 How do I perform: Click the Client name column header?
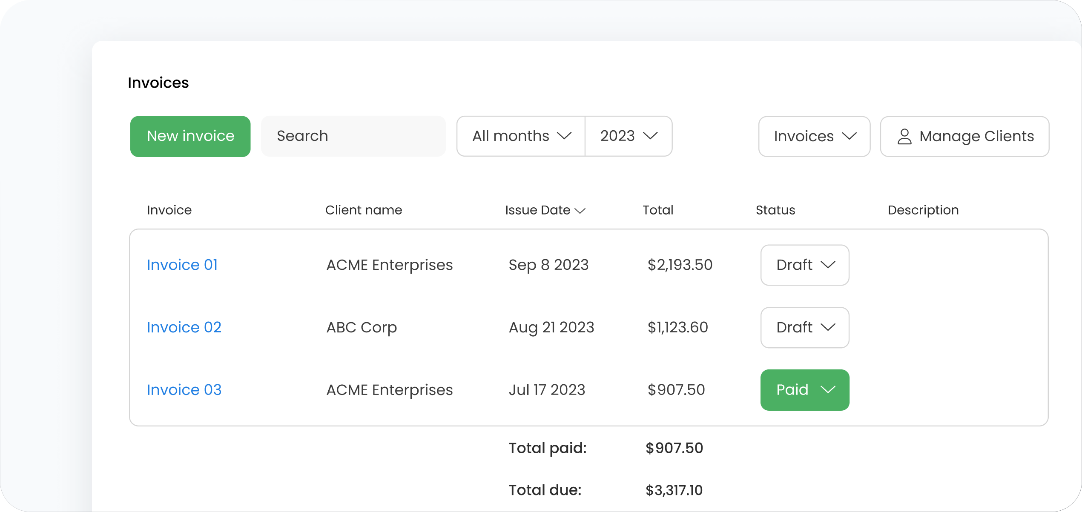(363, 210)
